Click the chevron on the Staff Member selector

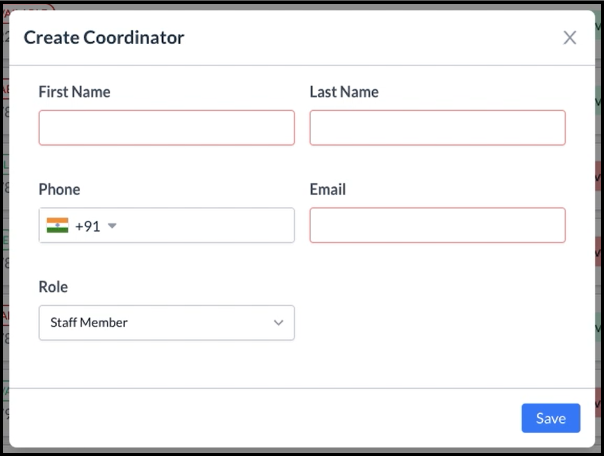[278, 323]
